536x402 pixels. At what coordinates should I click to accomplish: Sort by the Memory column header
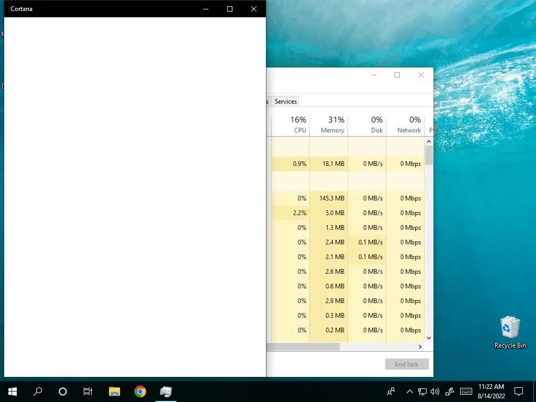(x=329, y=125)
